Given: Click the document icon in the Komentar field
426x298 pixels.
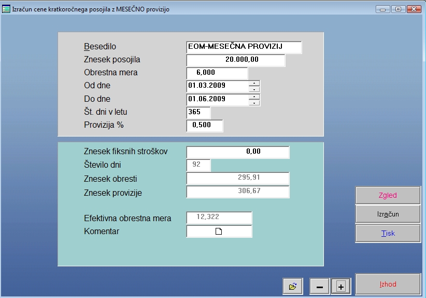Looking at the screenshot, I should pyautogui.click(x=218, y=232).
